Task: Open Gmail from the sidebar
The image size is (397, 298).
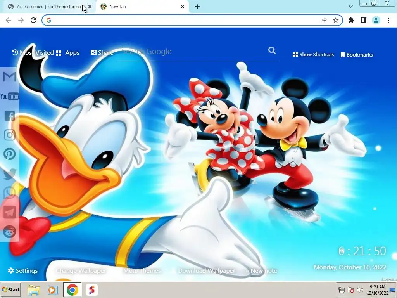Action: pyautogui.click(x=9, y=77)
